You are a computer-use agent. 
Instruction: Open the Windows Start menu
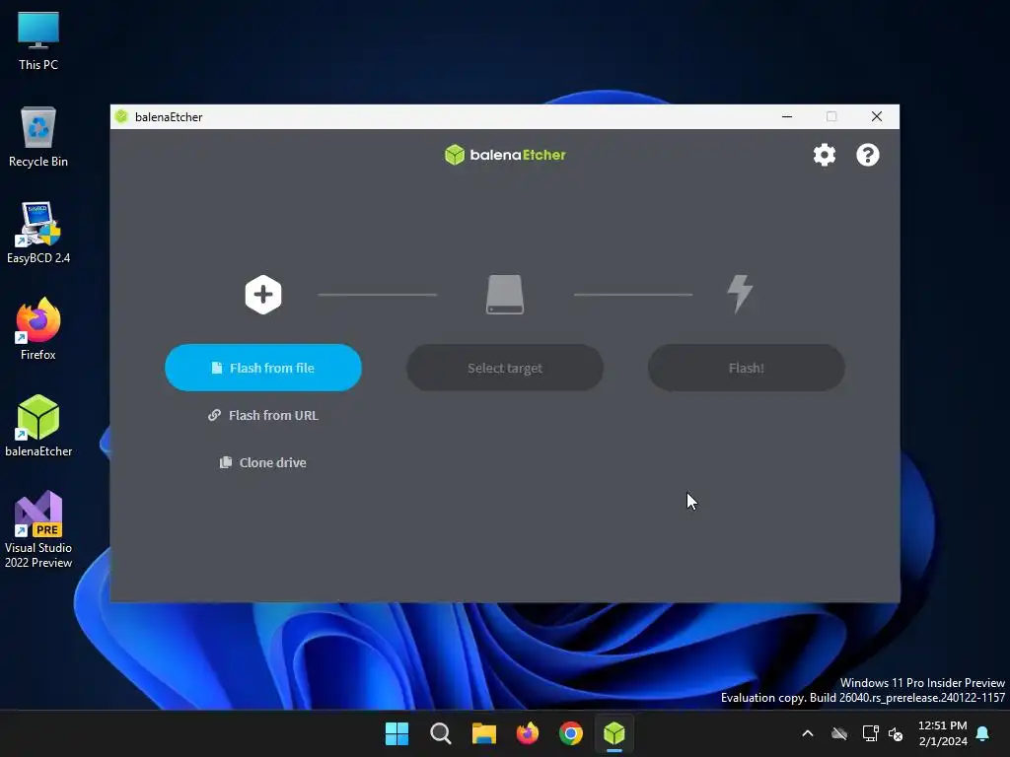[397, 733]
